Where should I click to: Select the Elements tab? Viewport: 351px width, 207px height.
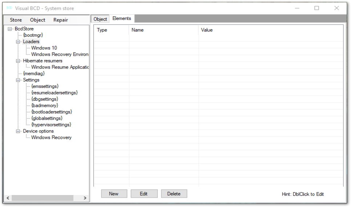[122, 19]
